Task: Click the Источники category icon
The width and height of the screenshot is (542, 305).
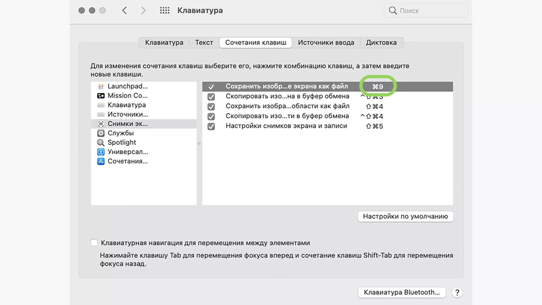Action: [101, 114]
